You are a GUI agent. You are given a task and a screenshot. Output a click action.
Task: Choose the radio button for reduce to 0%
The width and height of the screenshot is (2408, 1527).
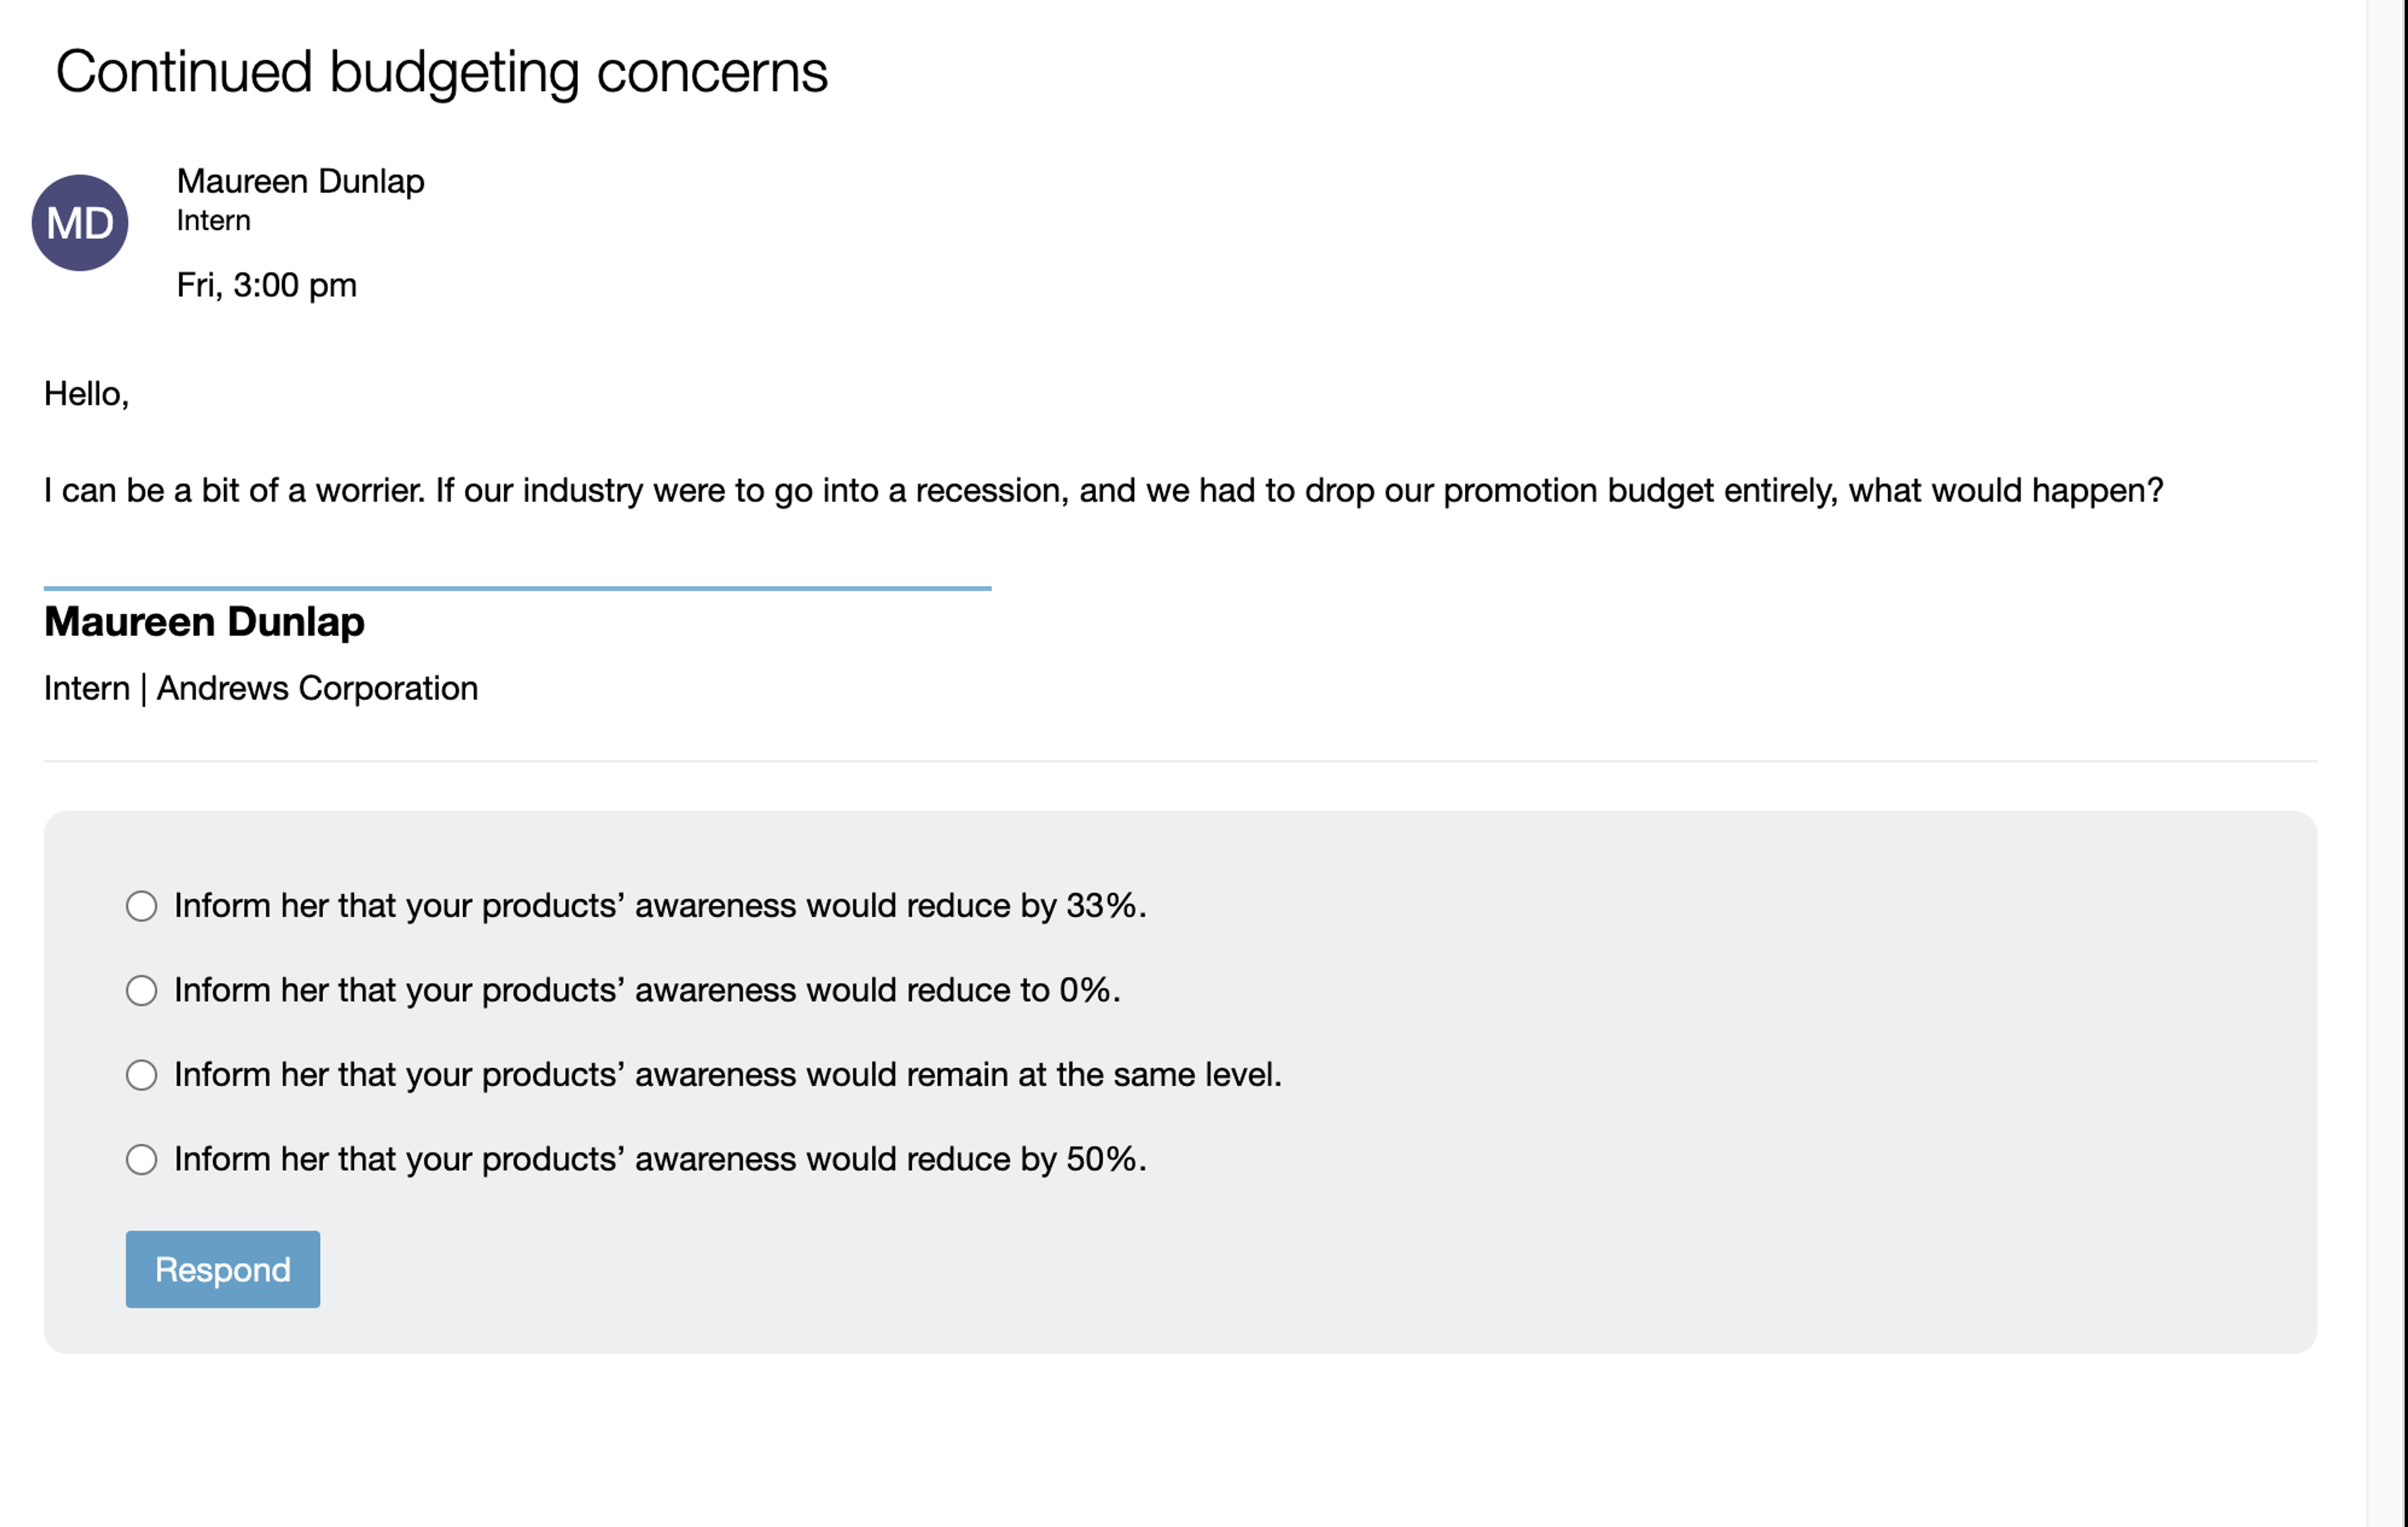tap(142, 990)
